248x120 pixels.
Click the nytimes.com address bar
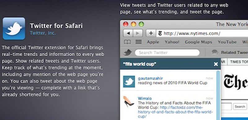coord(202,33)
